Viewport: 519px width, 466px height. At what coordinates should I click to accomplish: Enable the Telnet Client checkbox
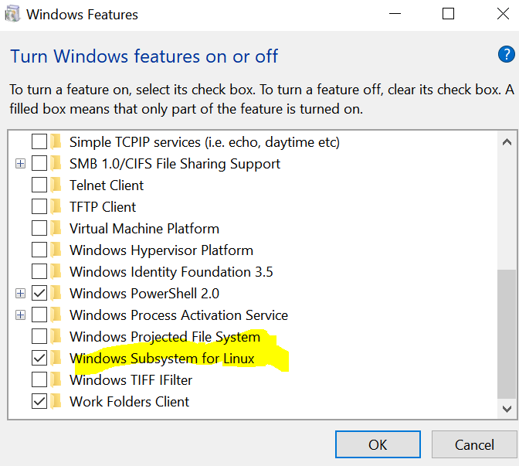[x=39, y=185]
